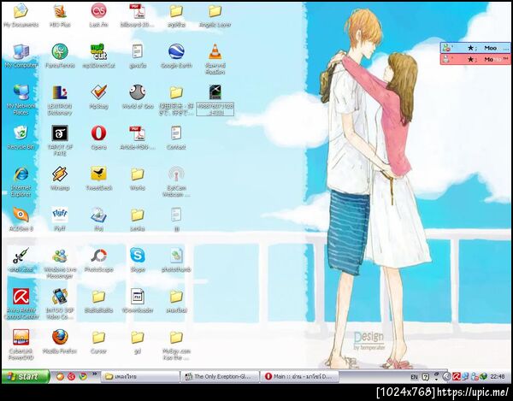Open the Angelic Layer folder
Image resolution: width=513 pixels, height=401 pixels.
tap(215, 15)
